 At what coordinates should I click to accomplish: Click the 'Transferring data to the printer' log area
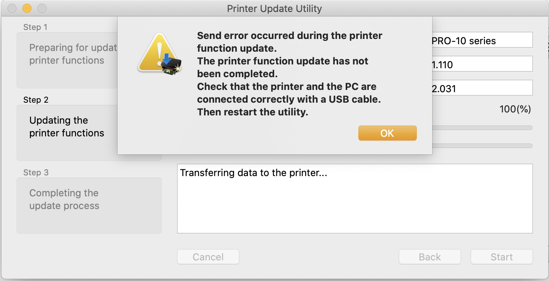[355, 199]
